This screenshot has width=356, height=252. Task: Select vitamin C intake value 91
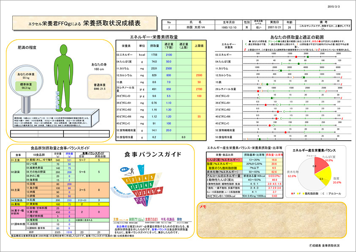(154, 124)
